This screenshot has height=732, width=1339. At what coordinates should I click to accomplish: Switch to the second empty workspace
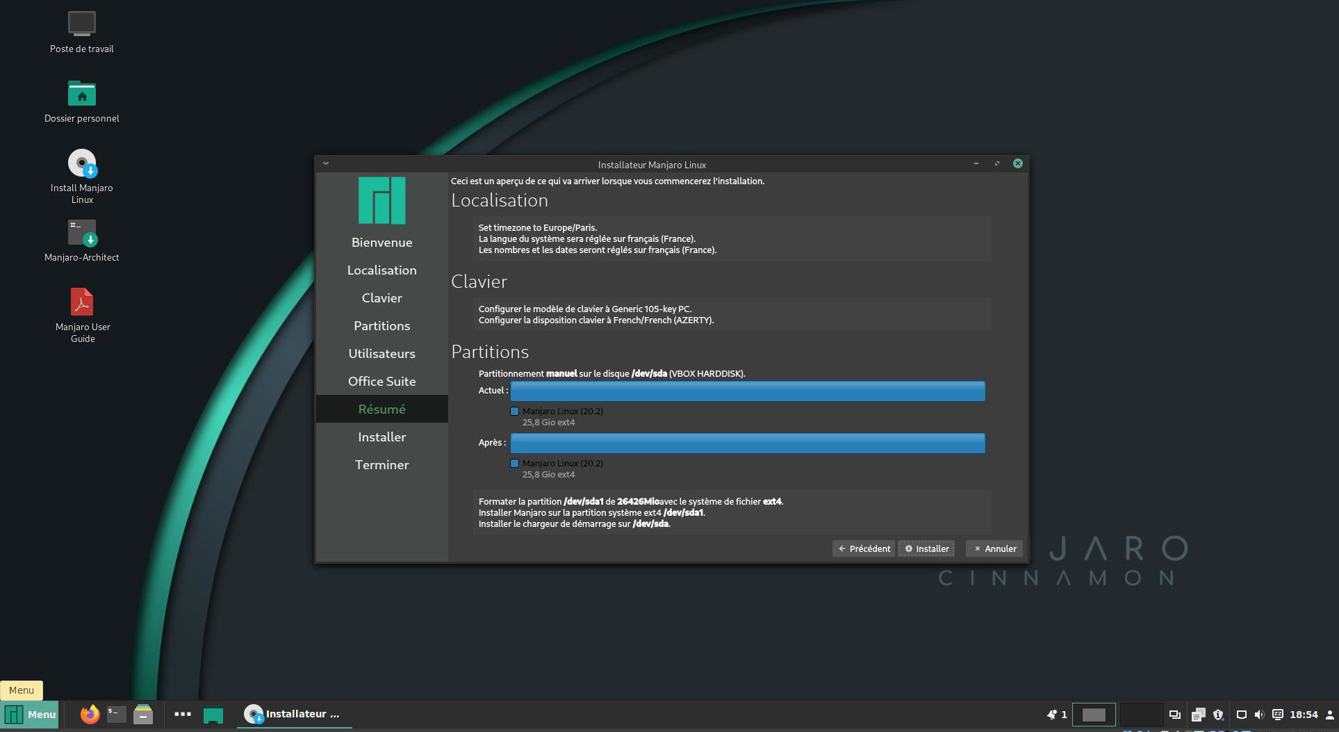point(1141,715)
